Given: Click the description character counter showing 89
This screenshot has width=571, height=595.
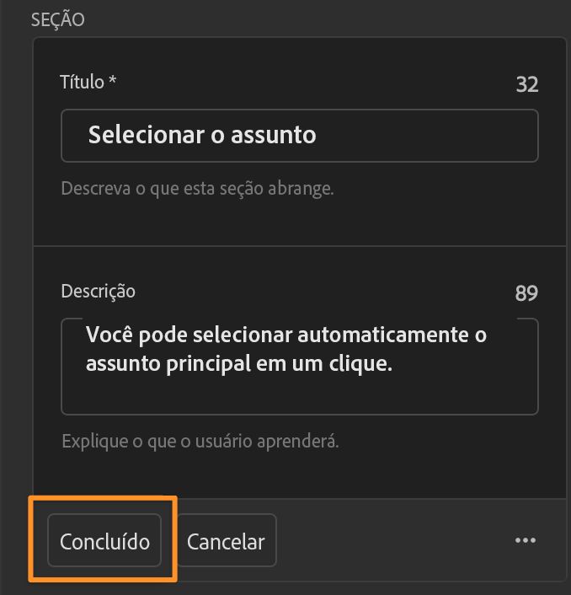Looking at the screenshot, I should 526,293.
